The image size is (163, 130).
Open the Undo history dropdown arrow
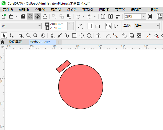click(83, 16)
